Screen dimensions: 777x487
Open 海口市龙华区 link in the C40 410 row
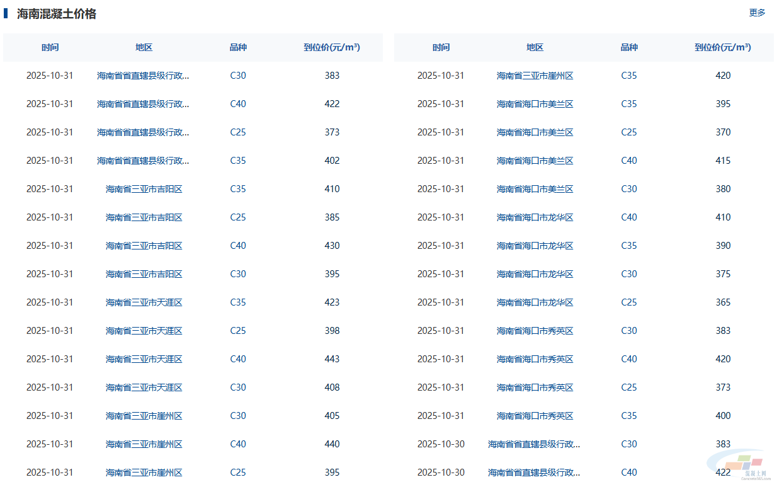click(535, 217)
